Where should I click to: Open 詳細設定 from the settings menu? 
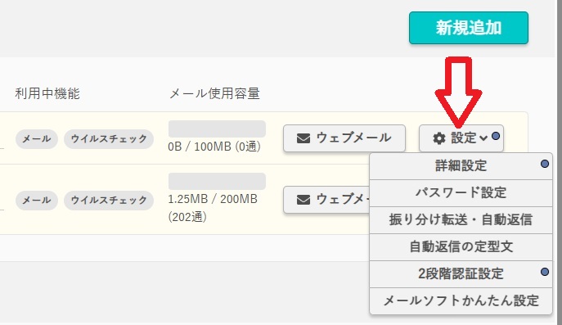tap(461, 166)
